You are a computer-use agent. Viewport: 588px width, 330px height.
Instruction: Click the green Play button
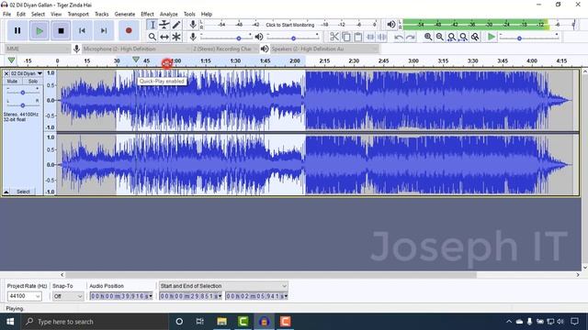40,30
